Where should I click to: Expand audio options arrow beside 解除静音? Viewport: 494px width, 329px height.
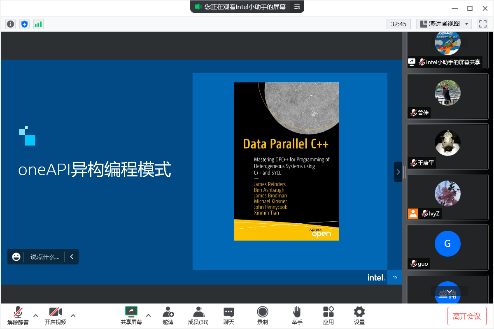pyautogui.click(x=36, y=315)
